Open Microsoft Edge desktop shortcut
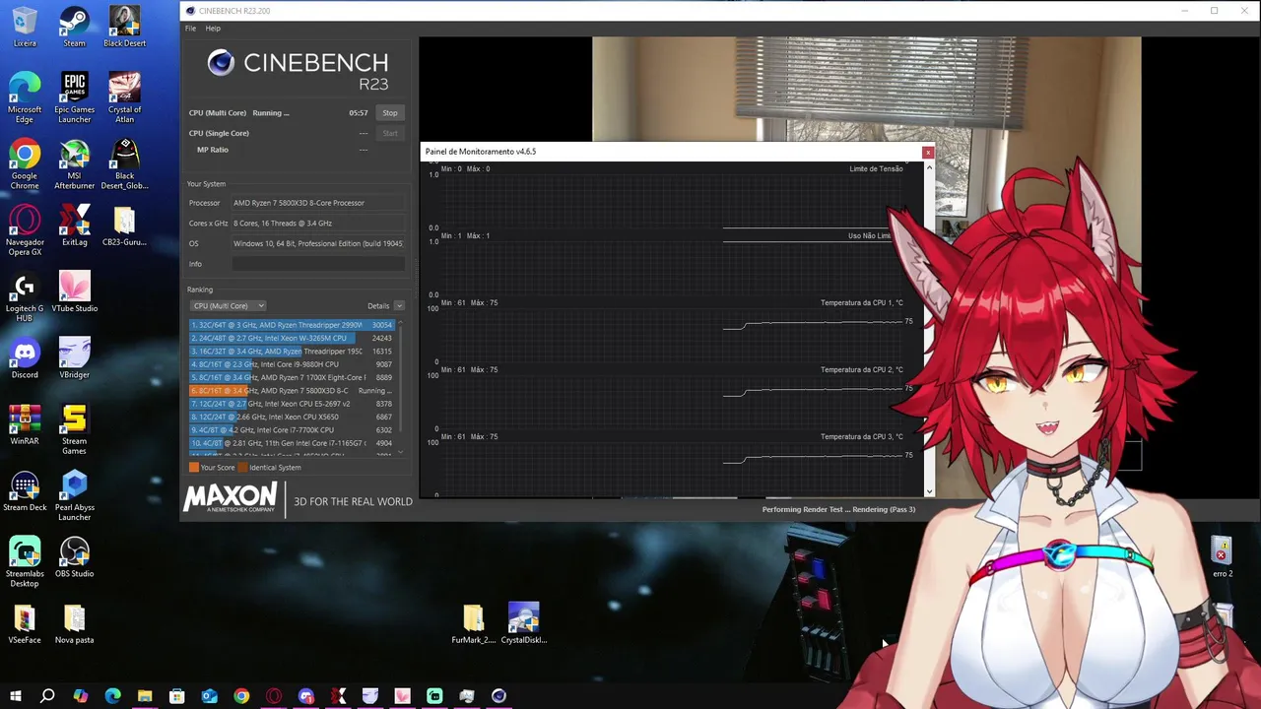Image resolution: width=1261 pixels, height=709 pixels. (25, 97)
